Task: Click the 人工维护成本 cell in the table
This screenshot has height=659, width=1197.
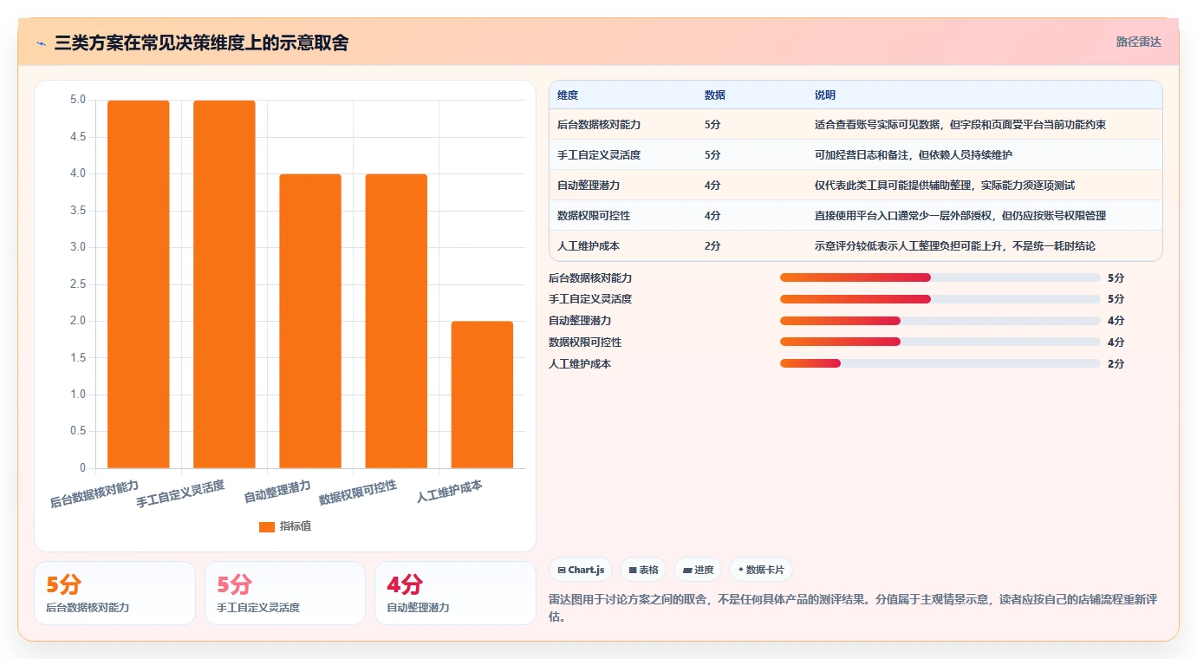Action: pos(589,246)
